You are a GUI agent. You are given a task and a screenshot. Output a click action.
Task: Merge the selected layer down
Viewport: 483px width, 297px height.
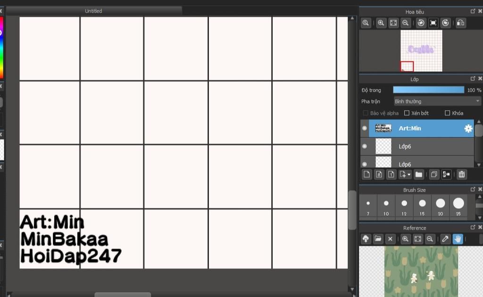tap(446, 174)
